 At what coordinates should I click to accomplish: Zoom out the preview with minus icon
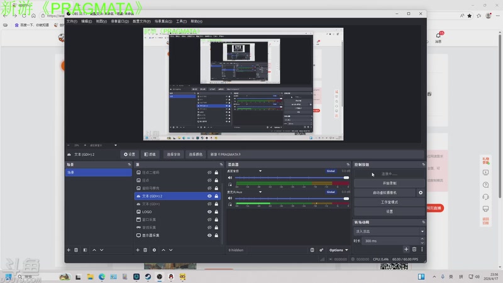tap(69, 145)
